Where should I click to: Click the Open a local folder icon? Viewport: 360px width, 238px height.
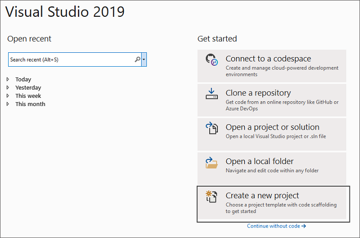click(212, 163)
